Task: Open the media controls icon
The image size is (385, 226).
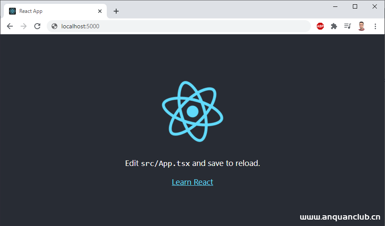Action: (348, 26)
